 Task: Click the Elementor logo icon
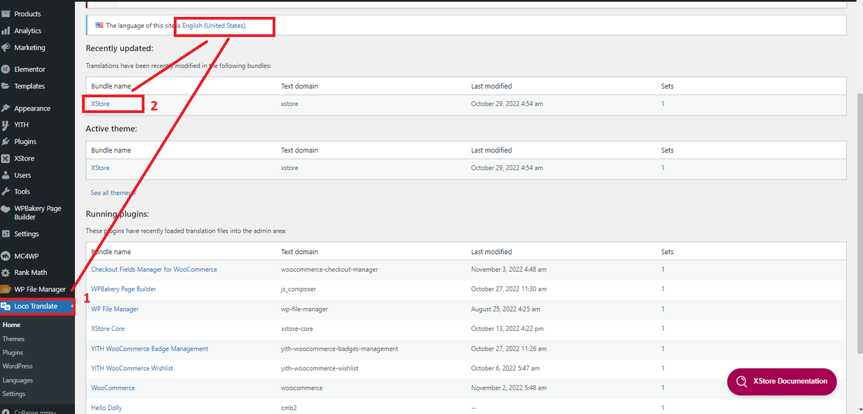[6, 69]
